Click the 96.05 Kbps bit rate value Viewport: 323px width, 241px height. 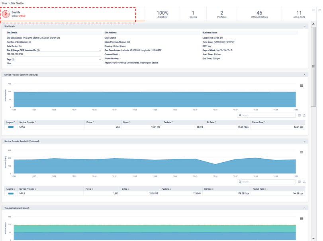pyautogui.click(x=243, y=127)
